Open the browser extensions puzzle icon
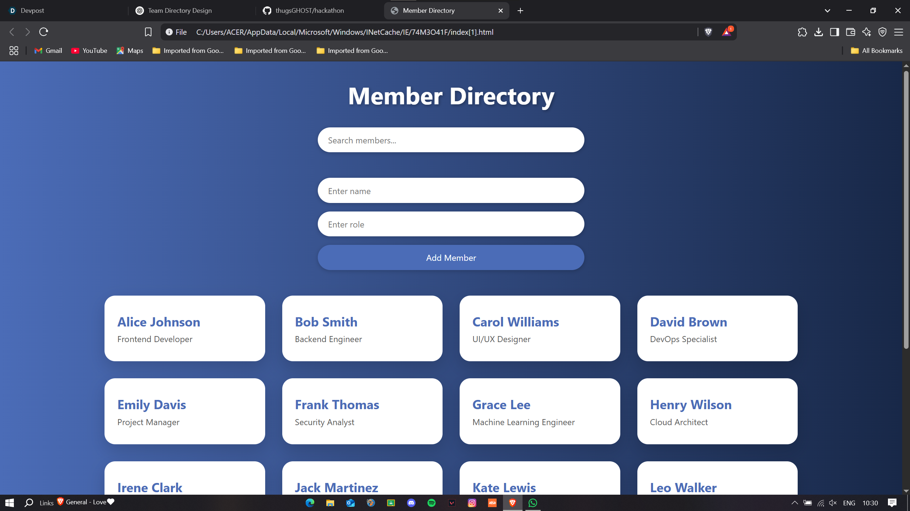This screenshot has height=511, width=910. (802, 32)
